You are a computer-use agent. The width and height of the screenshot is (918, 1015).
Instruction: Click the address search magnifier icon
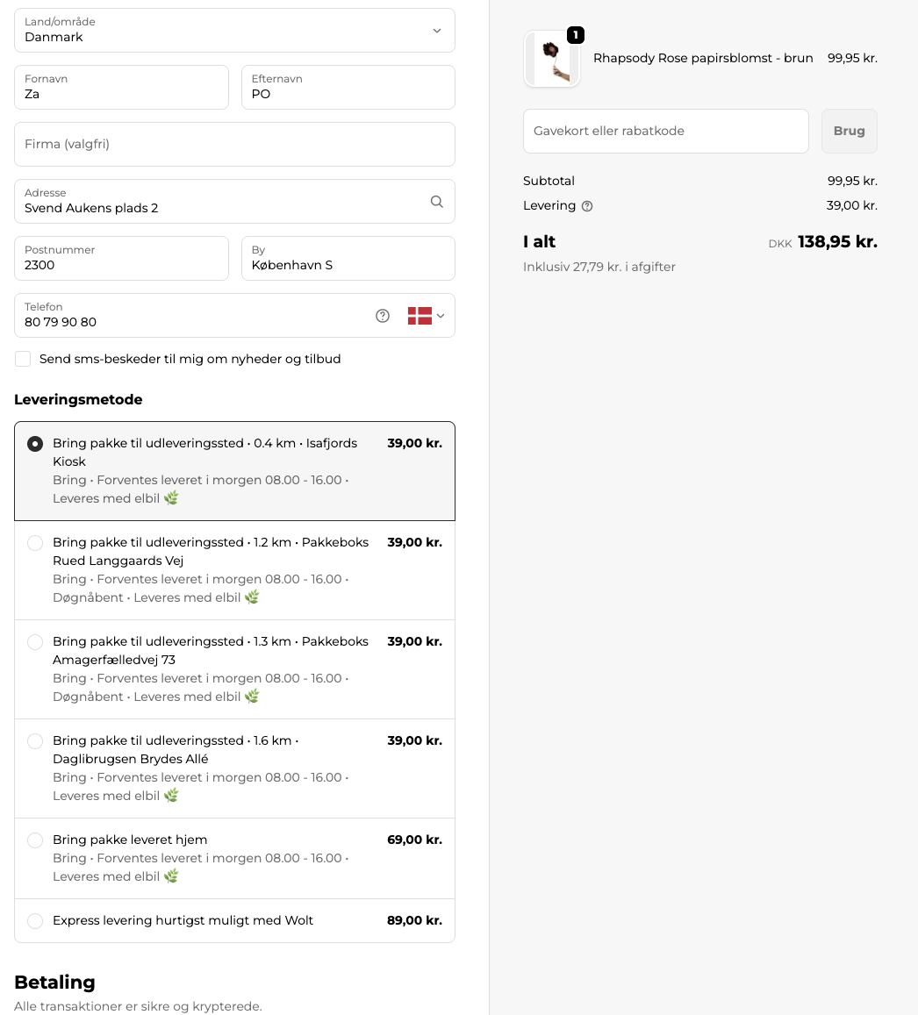(x=437, y=201)
